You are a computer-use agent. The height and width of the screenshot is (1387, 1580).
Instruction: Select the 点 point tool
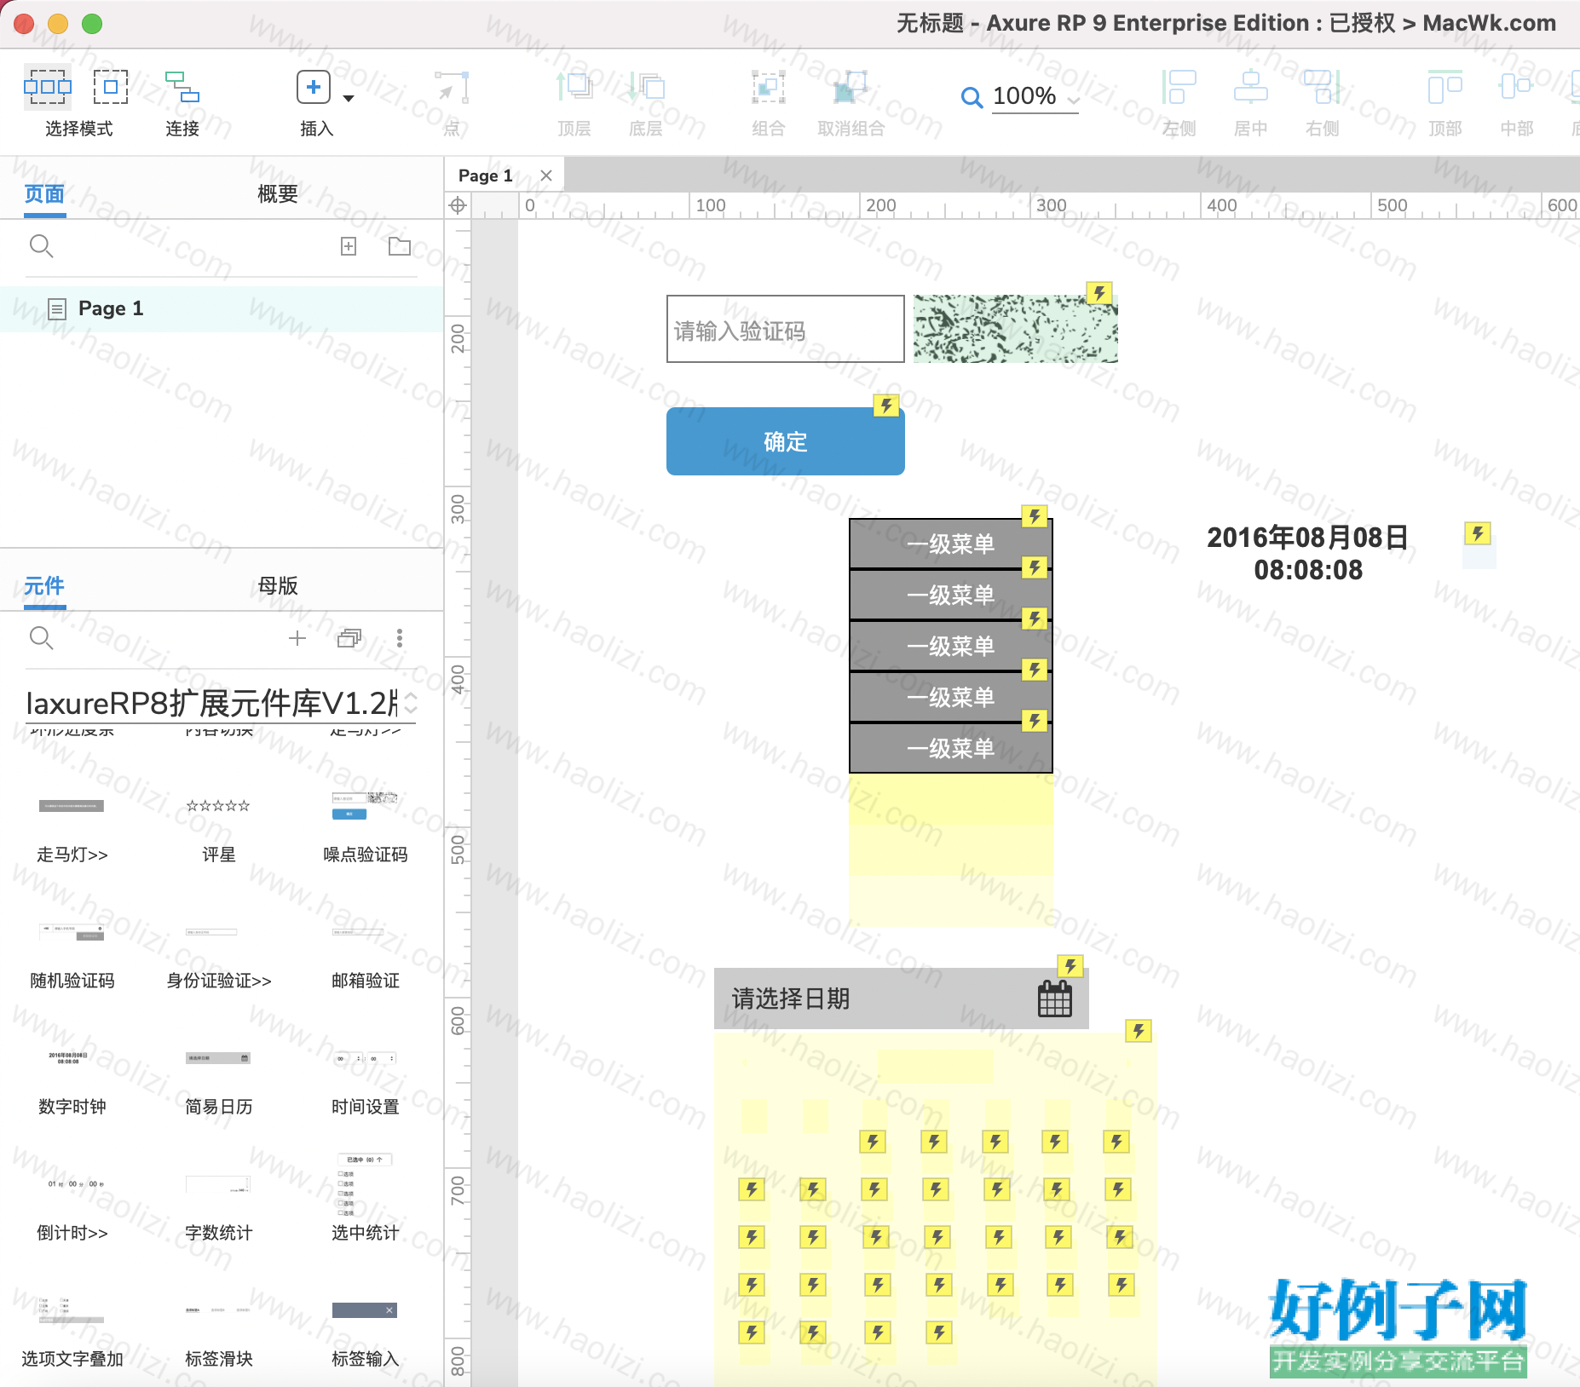point(452,88)
